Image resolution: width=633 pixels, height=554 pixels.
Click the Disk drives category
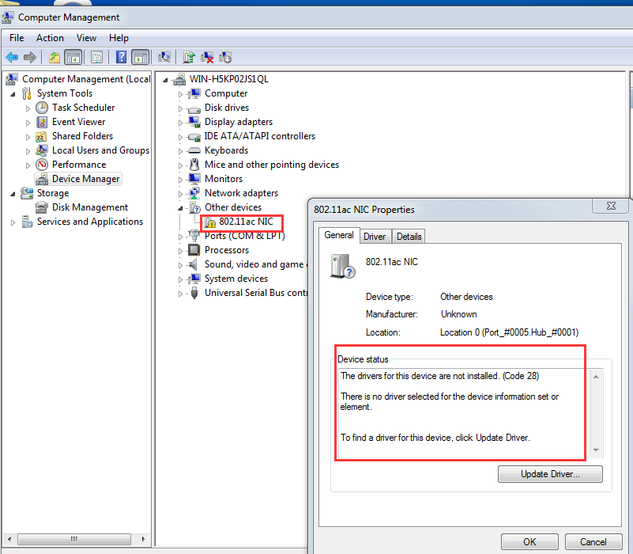point(227,108)
